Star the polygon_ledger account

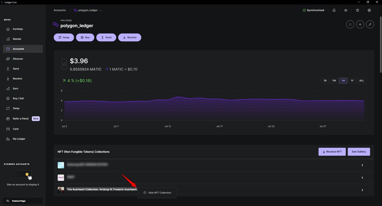click(x=350, y=24)
